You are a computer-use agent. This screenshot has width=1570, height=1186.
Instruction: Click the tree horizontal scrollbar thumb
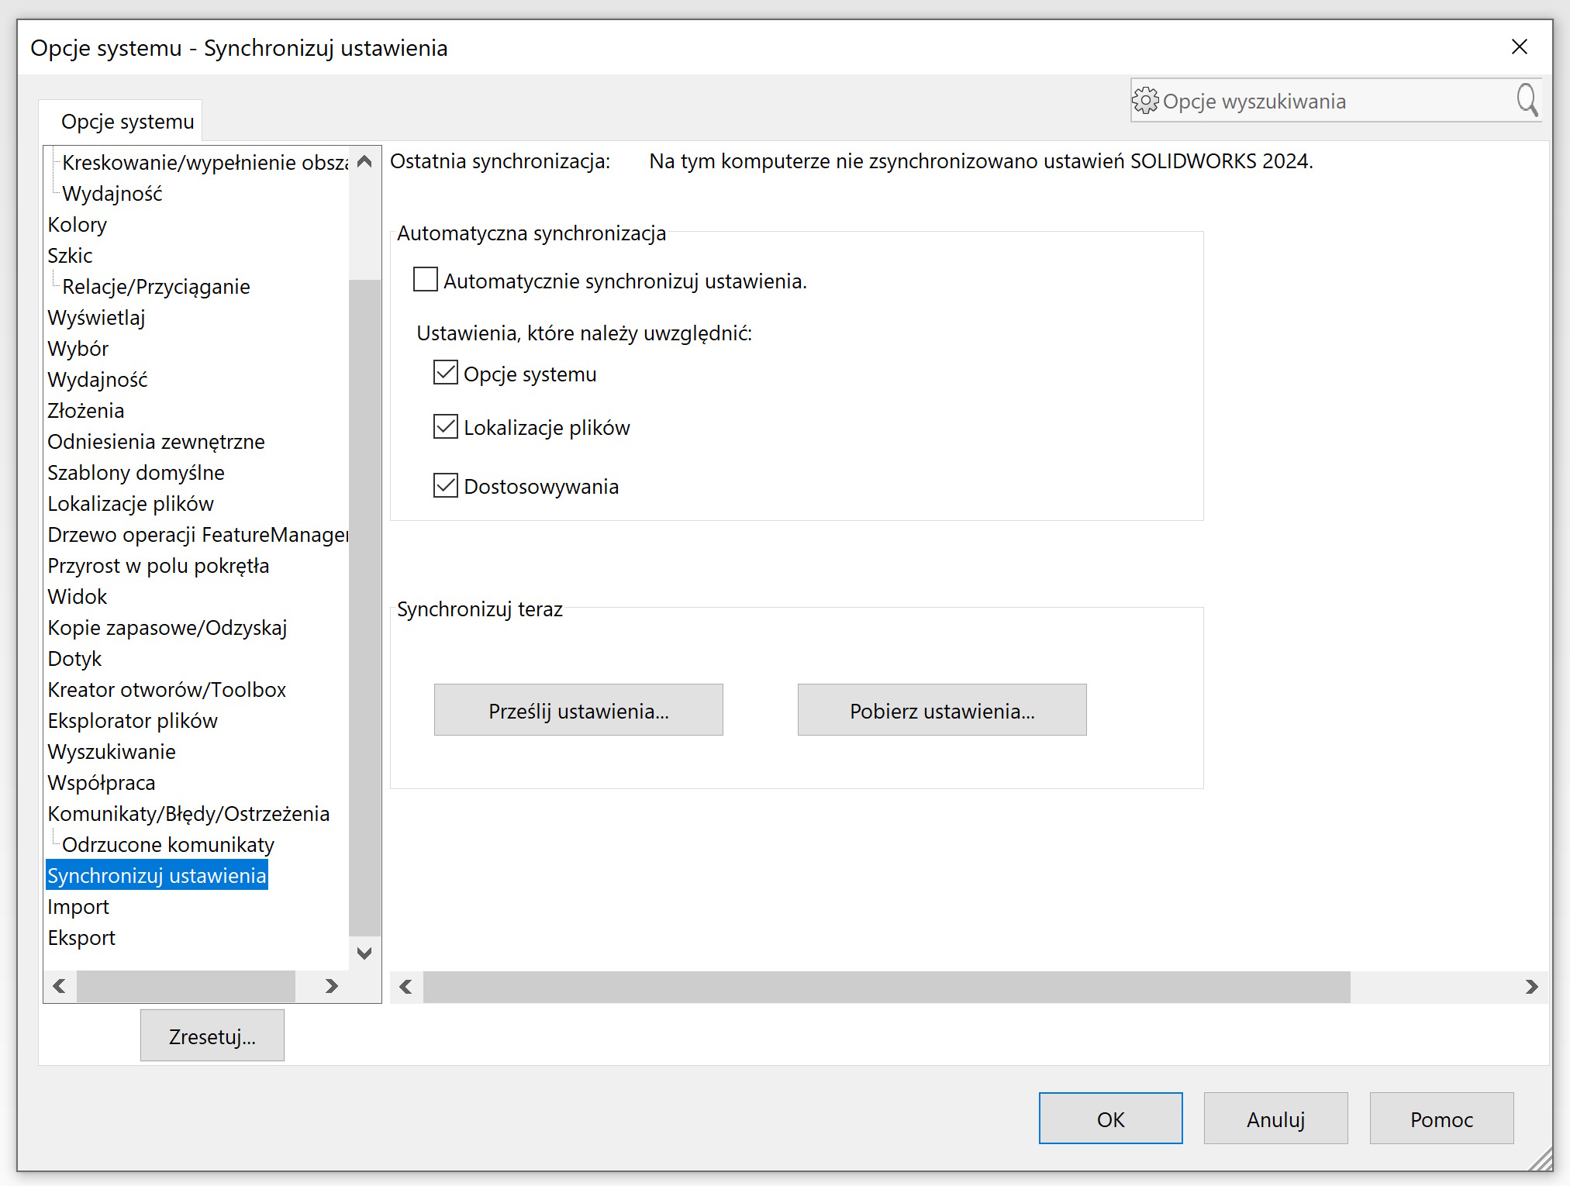(186, 986)
